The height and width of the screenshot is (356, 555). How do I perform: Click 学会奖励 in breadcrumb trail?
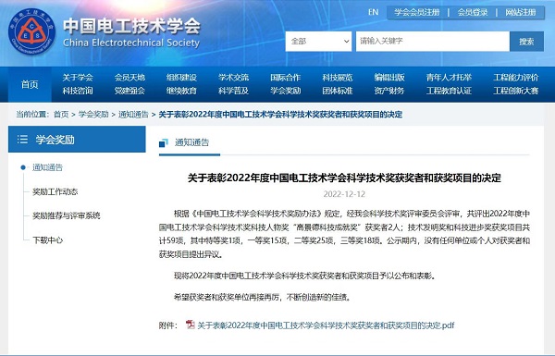pyautogui.click(x=93, y=115)
